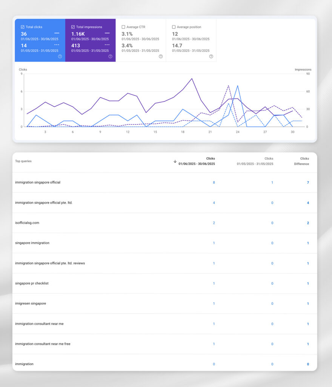Click the sort arrow beside the Clicks column

[x=175, y=161]
